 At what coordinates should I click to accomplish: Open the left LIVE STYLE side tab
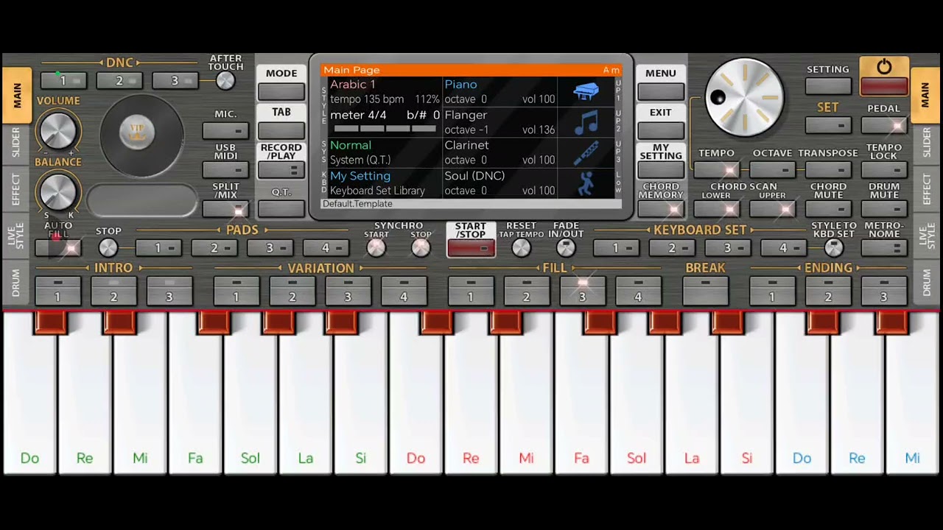[16, 235]
